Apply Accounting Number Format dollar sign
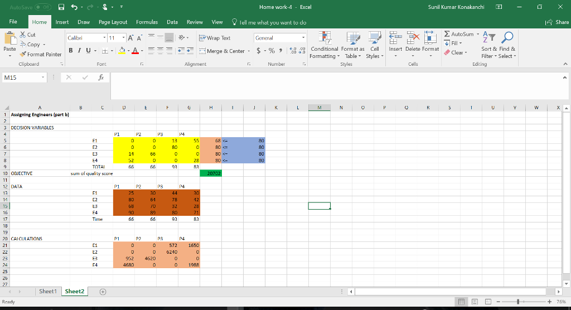 tap(259, 51)
